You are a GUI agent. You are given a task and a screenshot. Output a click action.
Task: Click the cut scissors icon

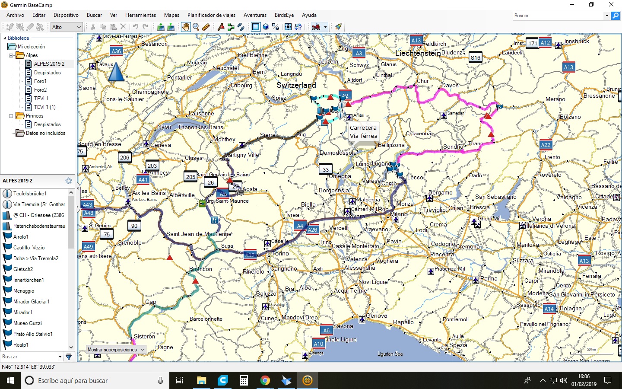(x=93, y=27)
